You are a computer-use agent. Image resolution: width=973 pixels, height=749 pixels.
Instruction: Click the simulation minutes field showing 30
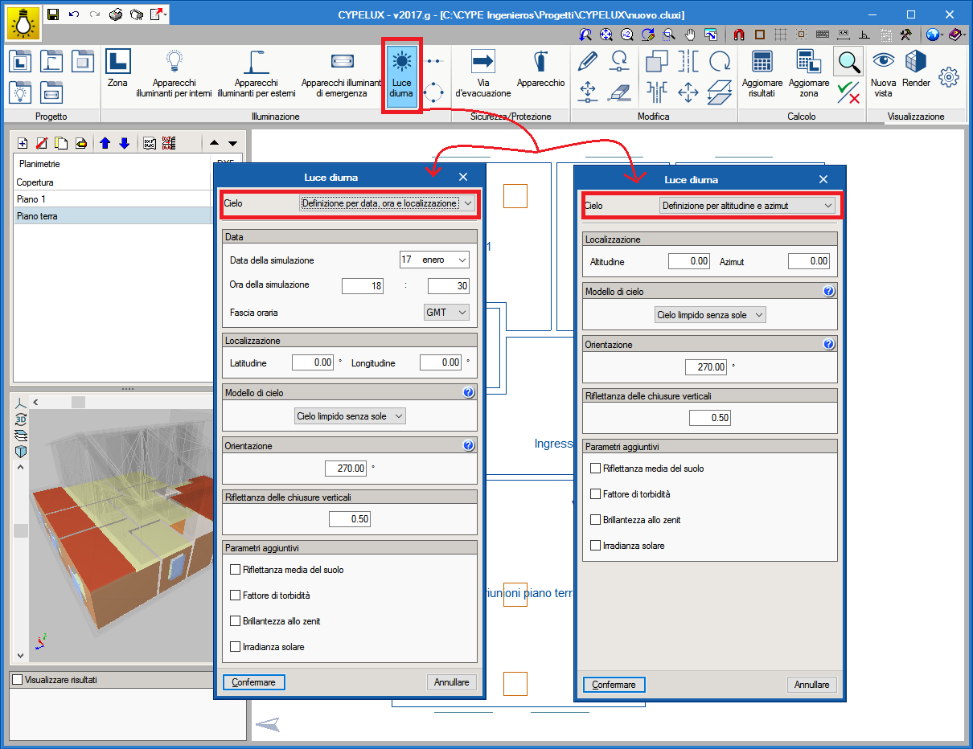(x=449, y=286)
